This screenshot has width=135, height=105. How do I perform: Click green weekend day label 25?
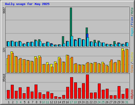click(103, 102)
